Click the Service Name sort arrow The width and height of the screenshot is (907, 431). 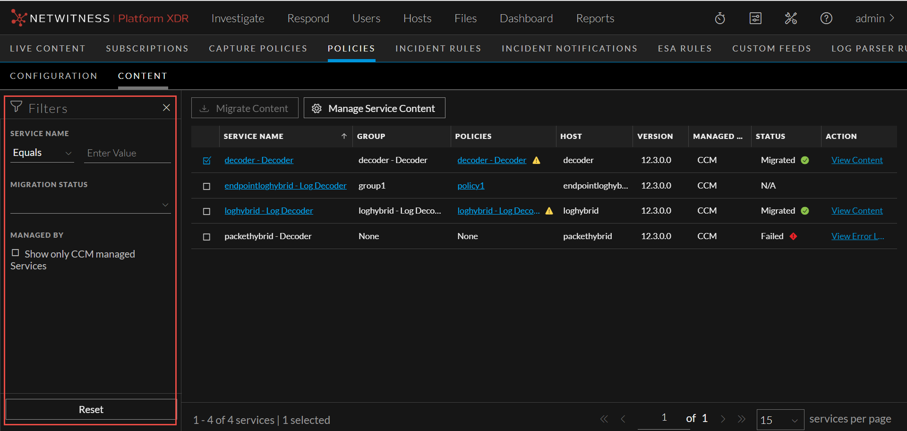[344, 136]
